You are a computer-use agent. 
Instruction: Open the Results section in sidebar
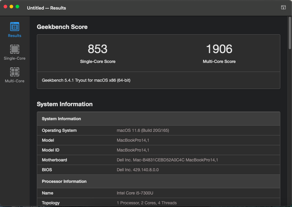tap(15, 30)
